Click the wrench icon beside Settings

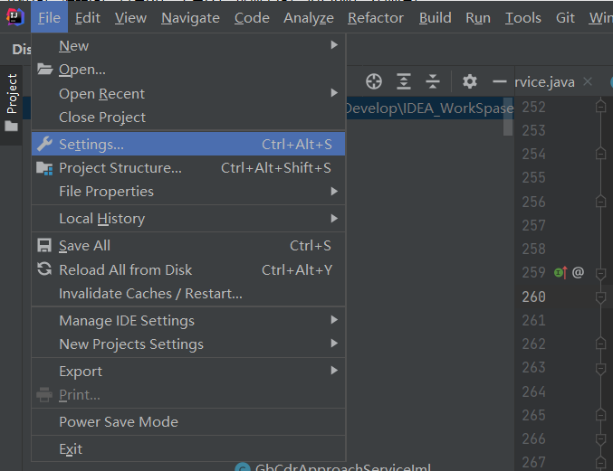pos(44,144)
